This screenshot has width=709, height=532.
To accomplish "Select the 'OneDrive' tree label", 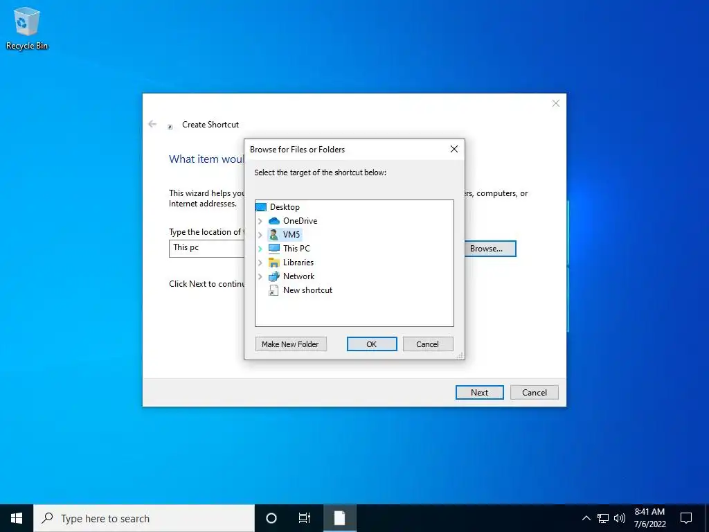I will 300,221.
